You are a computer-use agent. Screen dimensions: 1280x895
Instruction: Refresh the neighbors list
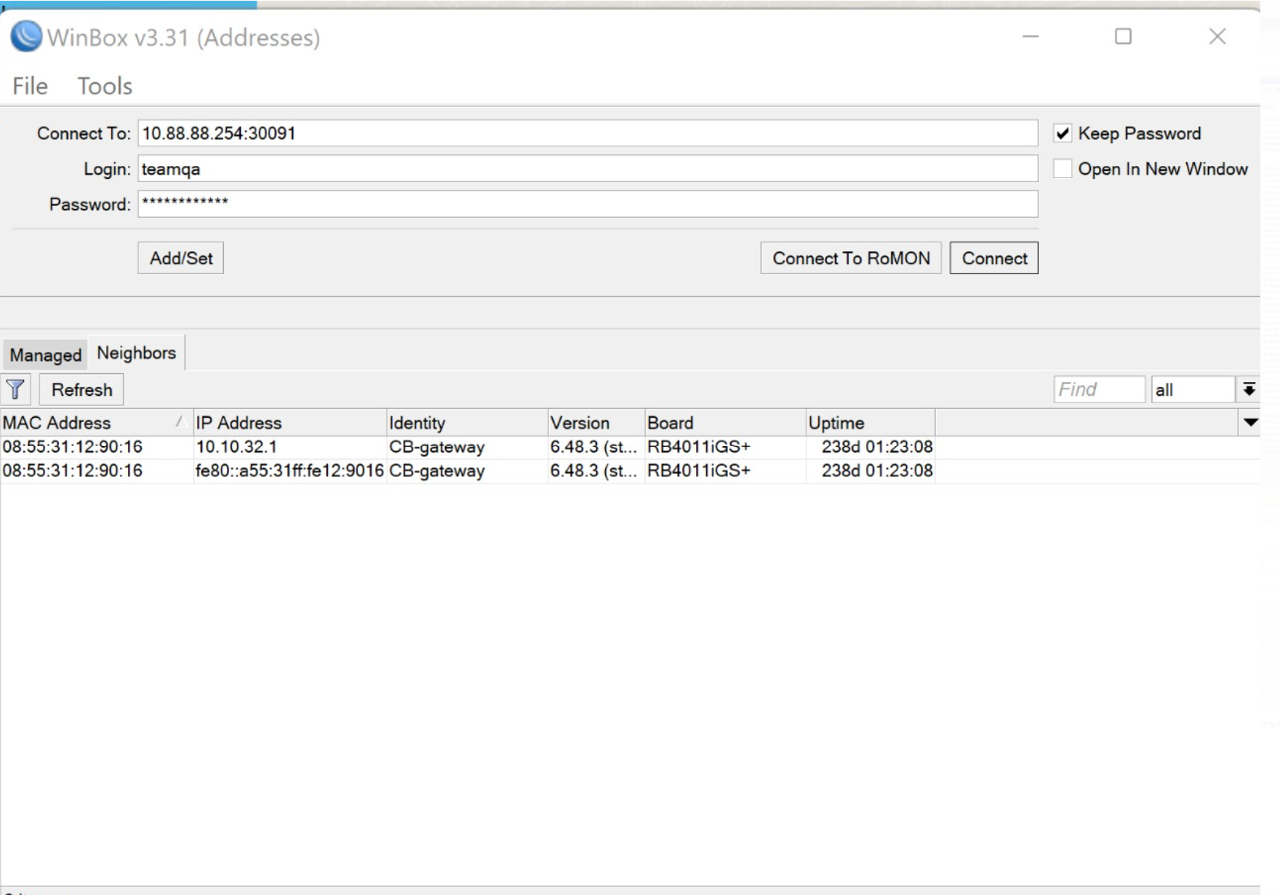[x=81, y=390]
